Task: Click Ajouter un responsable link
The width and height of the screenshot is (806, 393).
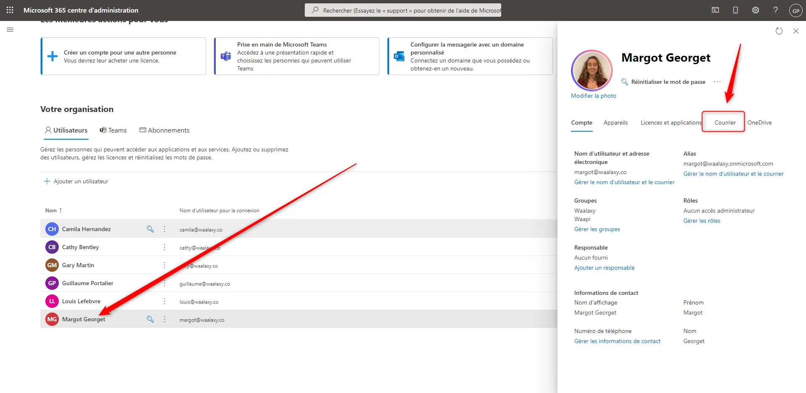Action: (x=604, y=268)
